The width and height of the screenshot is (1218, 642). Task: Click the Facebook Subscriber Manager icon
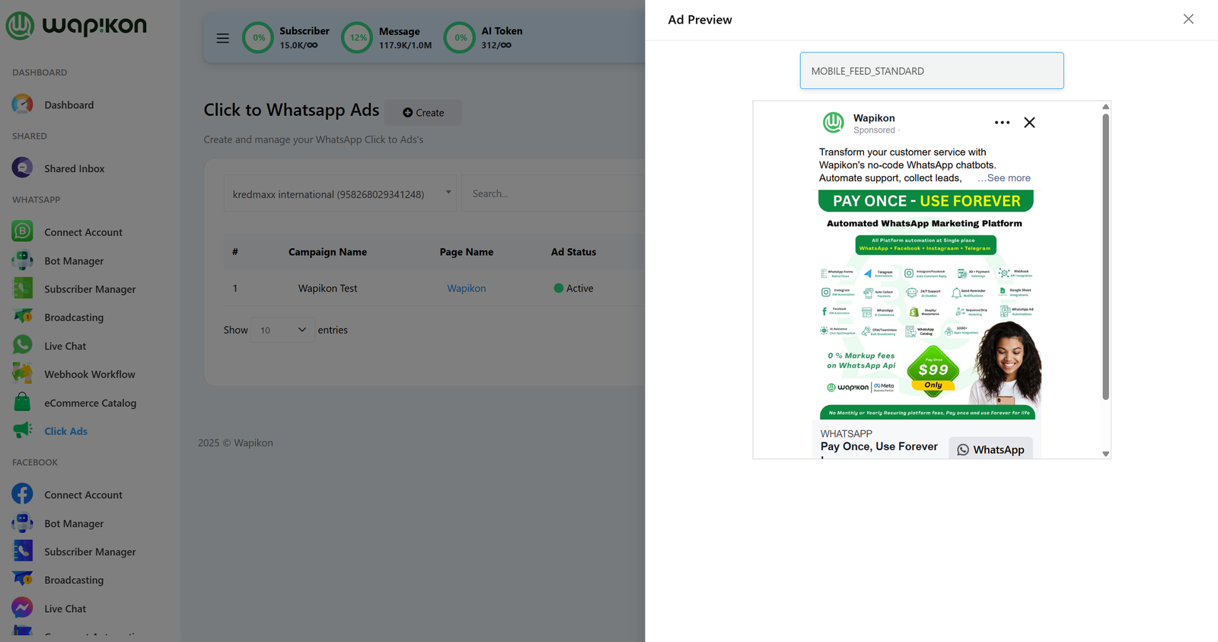[22, 551]
